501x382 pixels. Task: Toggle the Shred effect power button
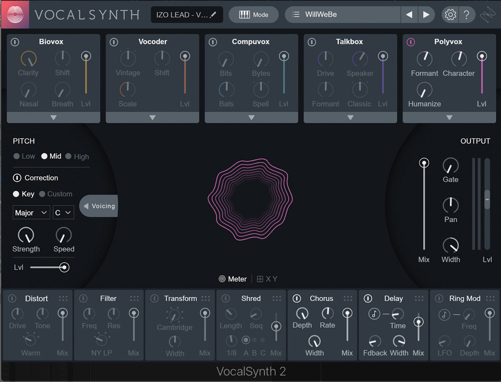[225, 298]
